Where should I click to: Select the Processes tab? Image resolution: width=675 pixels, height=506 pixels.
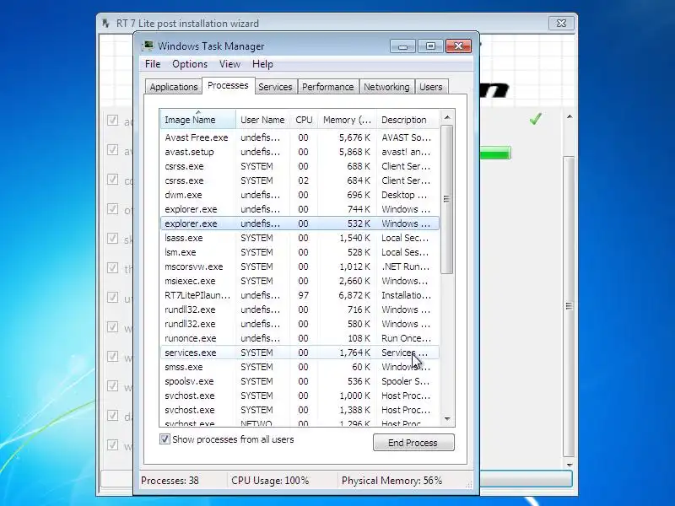pos(228,86)
